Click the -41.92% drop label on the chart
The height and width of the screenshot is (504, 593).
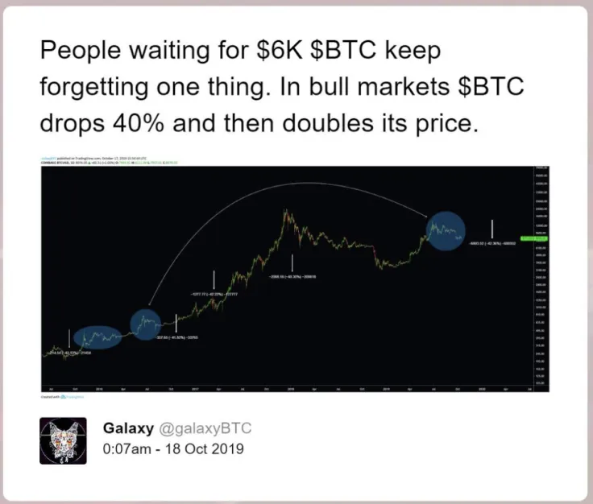(177, 337)
